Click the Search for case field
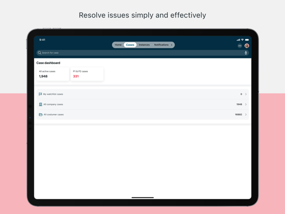Viewport: 285px width, 214px height. [x=142, y=53]
